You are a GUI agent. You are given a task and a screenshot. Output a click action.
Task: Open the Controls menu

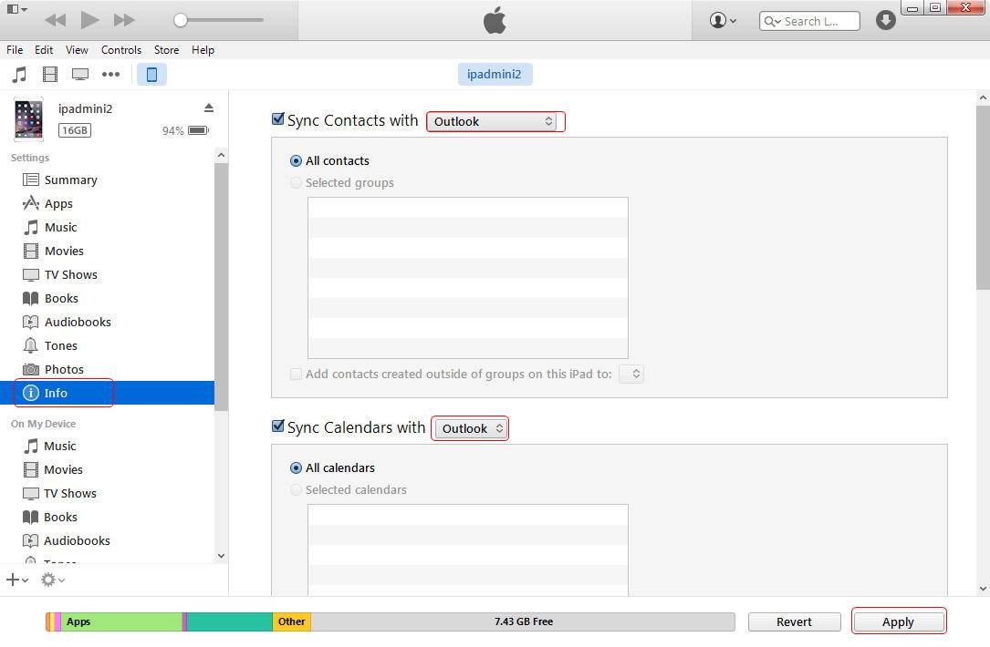[x=121, y=50]
